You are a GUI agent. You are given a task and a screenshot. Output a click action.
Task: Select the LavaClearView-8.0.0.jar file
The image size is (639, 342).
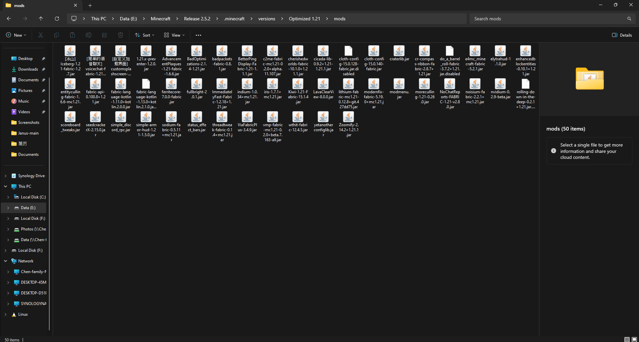[x=323, y=89]
